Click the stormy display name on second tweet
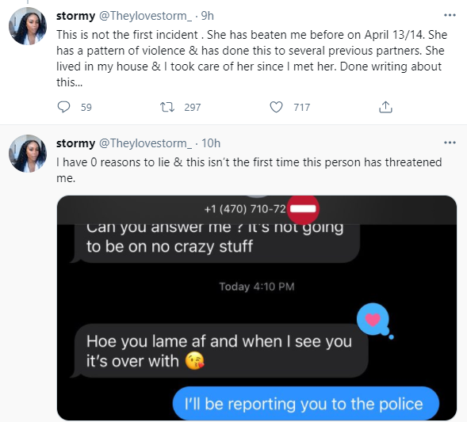Viewport: 467px width, 422px height. pyautogui.click(x=75, y=143)
